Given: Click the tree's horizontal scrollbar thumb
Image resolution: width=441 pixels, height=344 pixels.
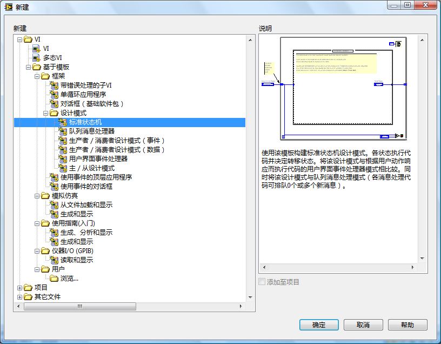Looking at the screenshot, I should (x=80, y=306).
